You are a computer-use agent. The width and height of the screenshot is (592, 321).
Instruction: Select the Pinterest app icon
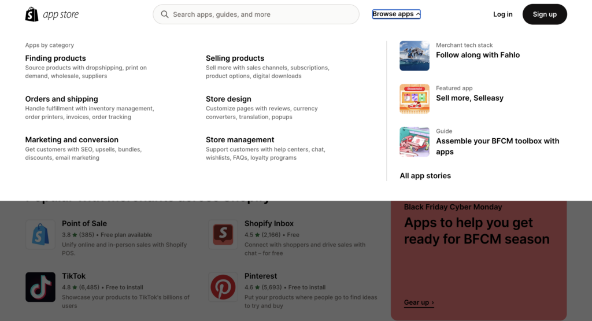223,287
